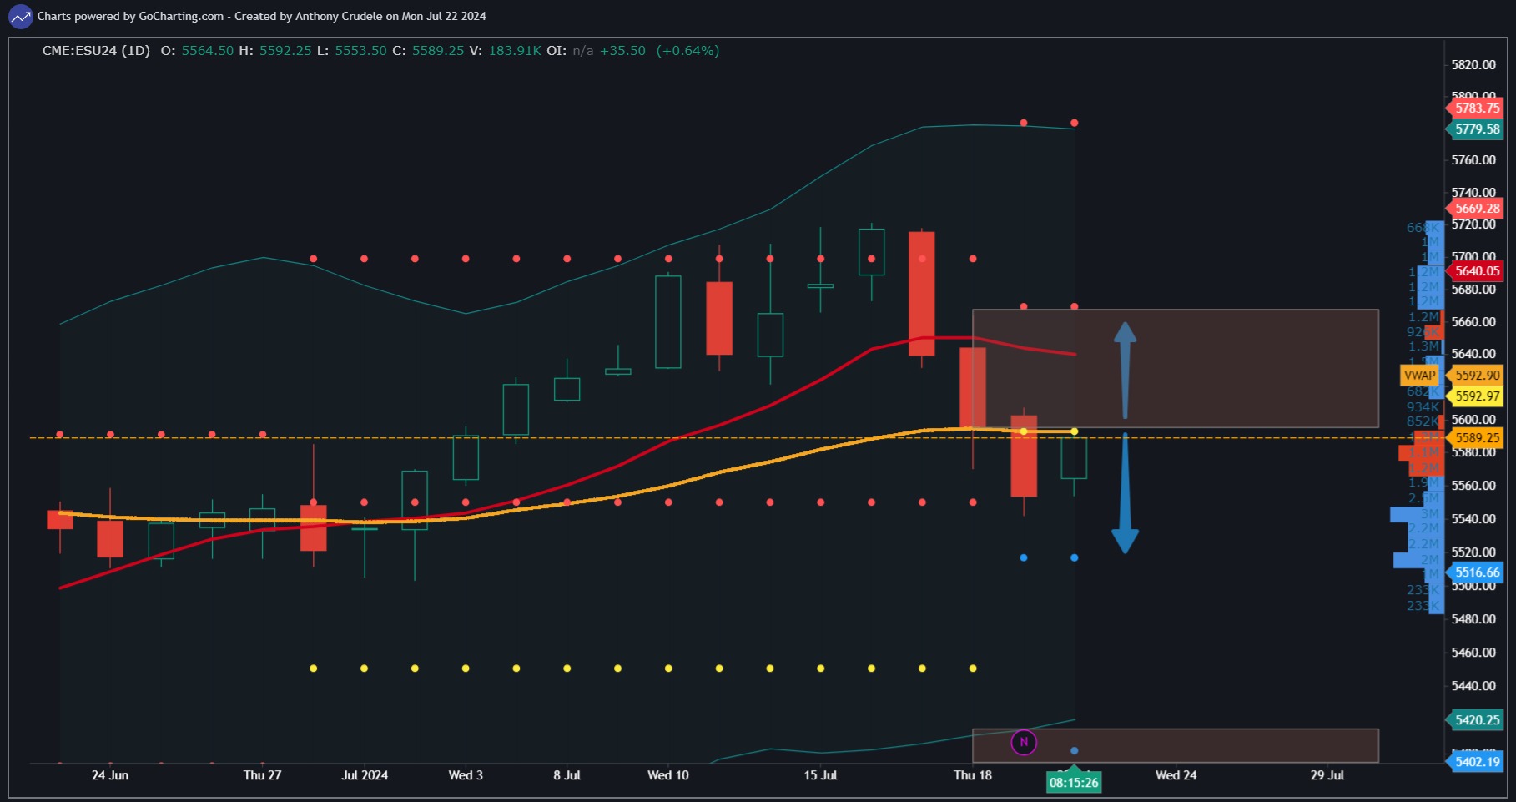Click the 5660.00 price axis label
This screenshot has height=802, width=1516.
(x=1473, y=322)
